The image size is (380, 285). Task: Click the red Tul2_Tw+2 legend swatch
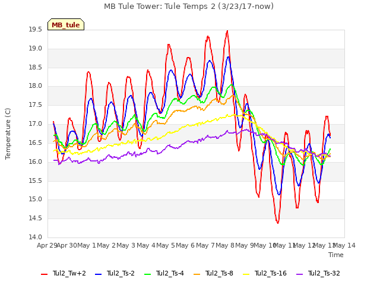point(44,274)
